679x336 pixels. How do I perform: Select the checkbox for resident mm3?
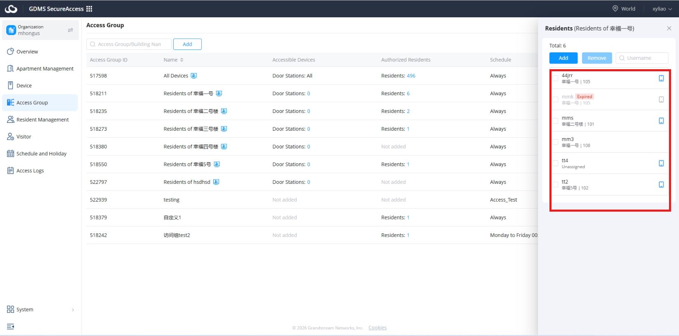point(555,142)
